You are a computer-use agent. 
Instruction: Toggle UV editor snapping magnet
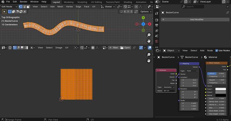82,48
